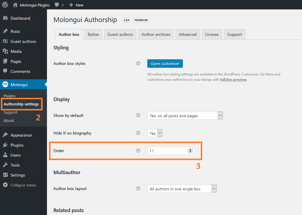
Task: Click the Display section heading
Action: click(x=62, y=100)
